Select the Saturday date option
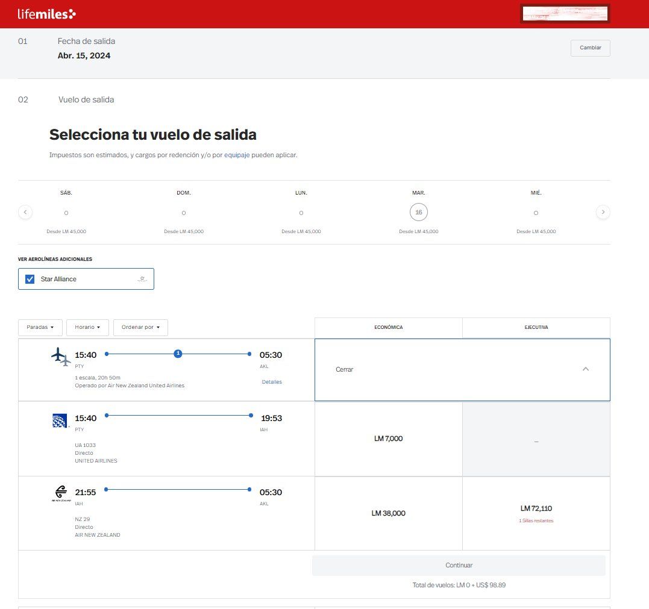The height and width of the screenshot is (609, 649). [x=66, y=213]
